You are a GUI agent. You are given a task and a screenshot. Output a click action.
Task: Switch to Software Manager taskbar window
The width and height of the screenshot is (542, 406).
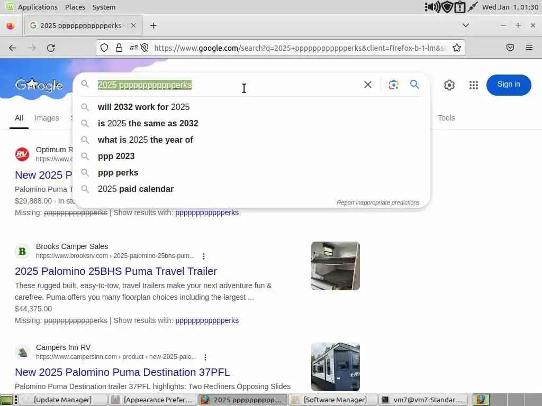pos(332,400)
